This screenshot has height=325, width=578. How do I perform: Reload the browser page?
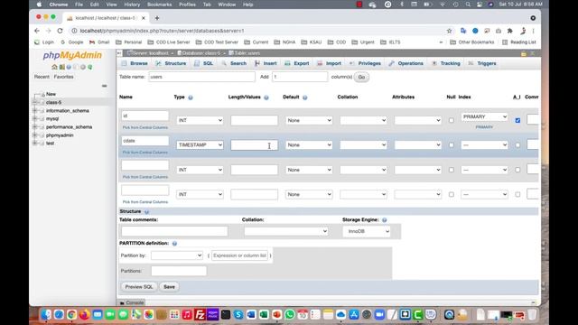(61, 31)
